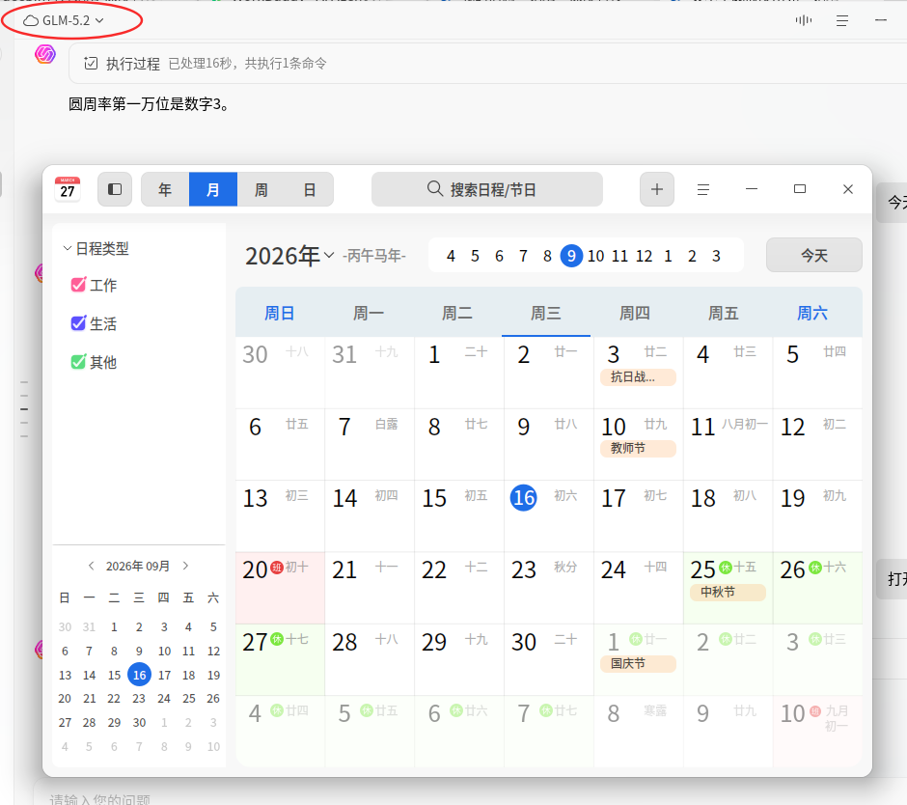Open the 2026年 year dropdown
This screenshot has width=907, height=805.
click(x=289, y=255)
